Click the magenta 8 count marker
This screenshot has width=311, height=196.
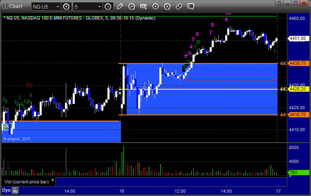click(212, 25)
